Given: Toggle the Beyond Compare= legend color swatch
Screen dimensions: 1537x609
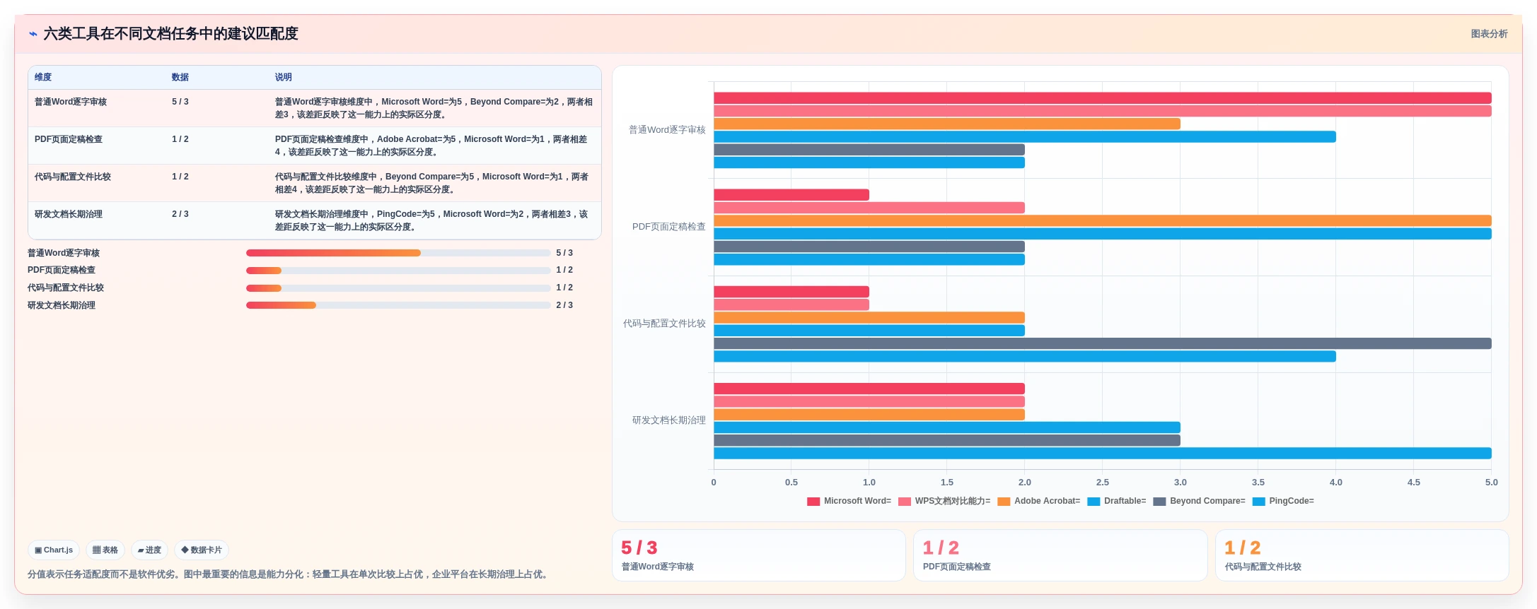Looking at the screenshot, I should (x=1159, y=502).
